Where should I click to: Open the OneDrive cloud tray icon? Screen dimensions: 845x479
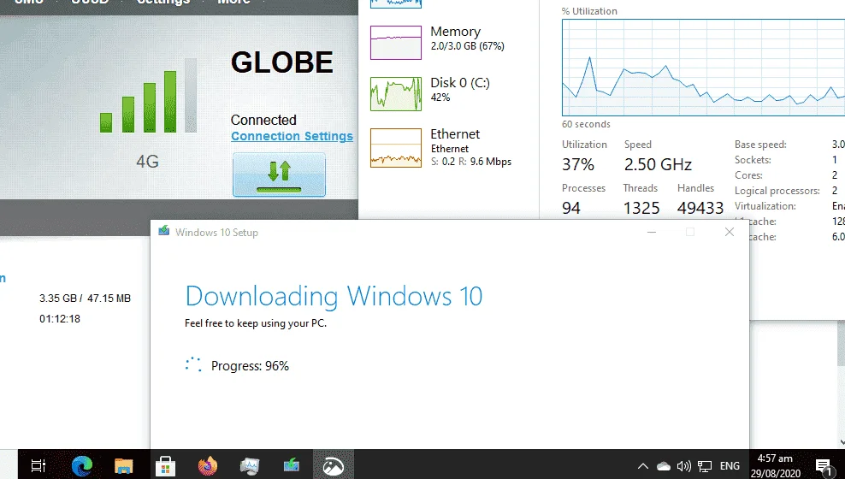coord(664,466)
